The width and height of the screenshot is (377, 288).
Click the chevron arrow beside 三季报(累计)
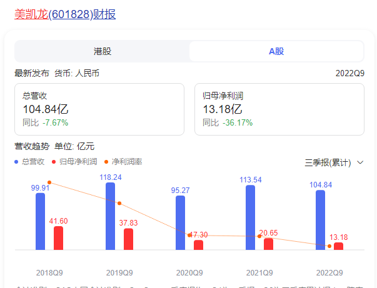point(360,162)
